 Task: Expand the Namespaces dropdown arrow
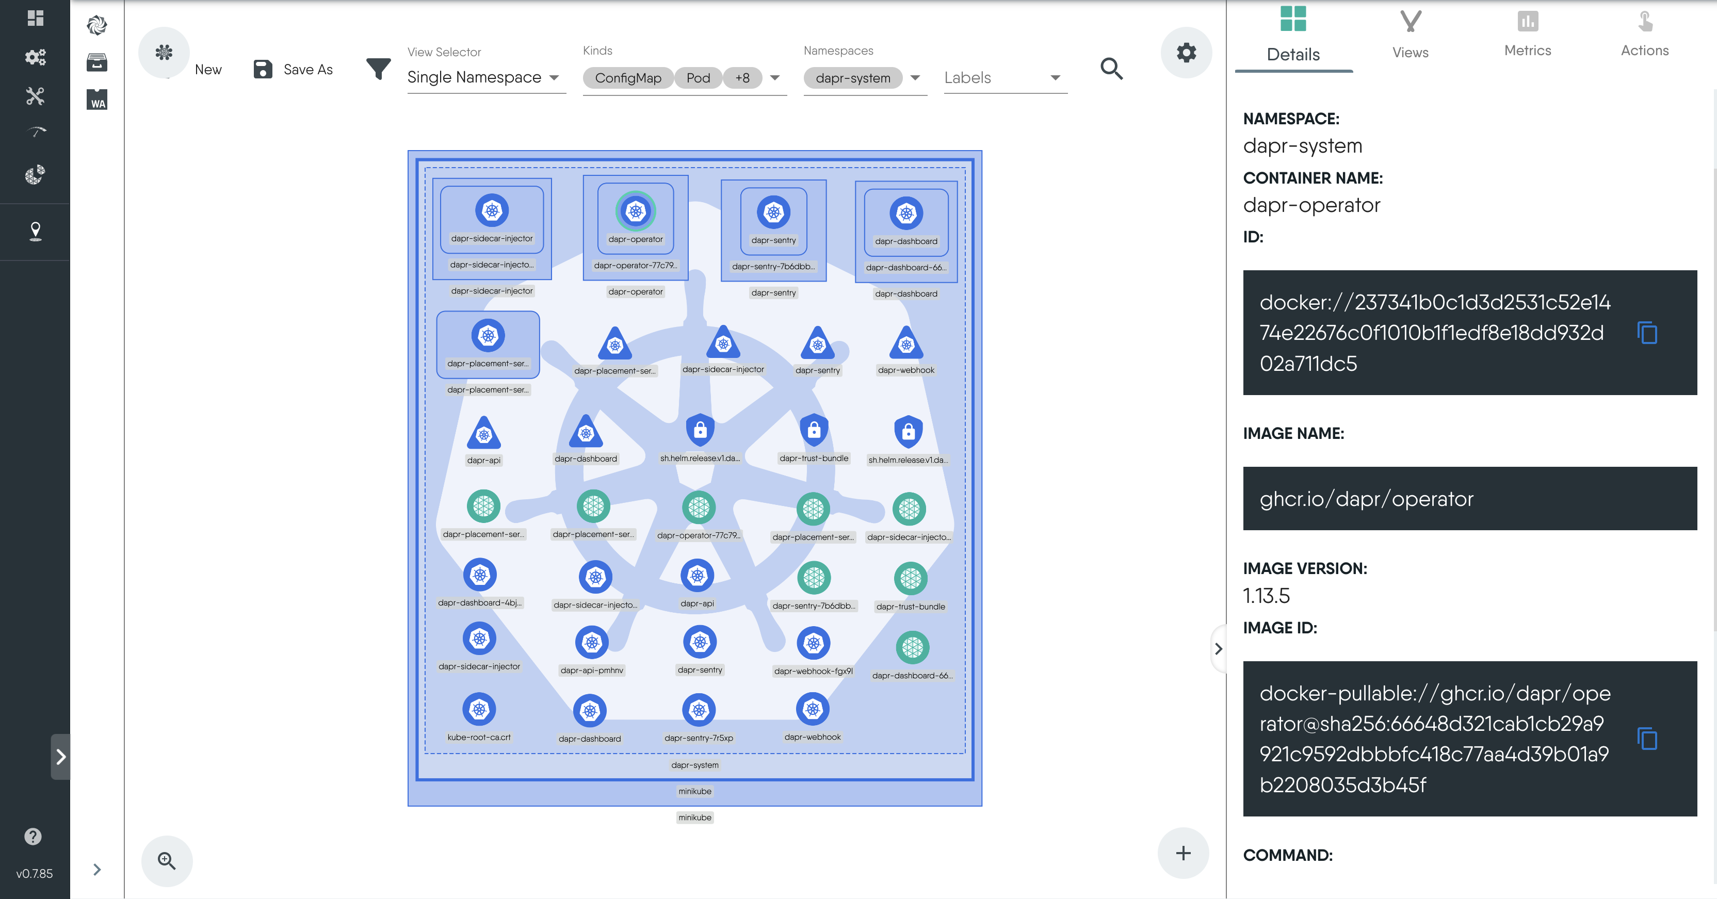pyautogui.click(x=915, y=78)
